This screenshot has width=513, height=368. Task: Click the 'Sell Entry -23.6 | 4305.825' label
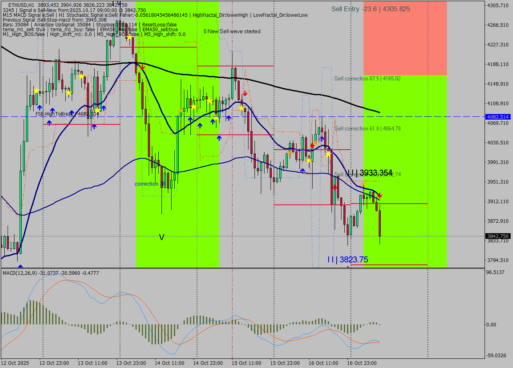(x=370, y=9)
